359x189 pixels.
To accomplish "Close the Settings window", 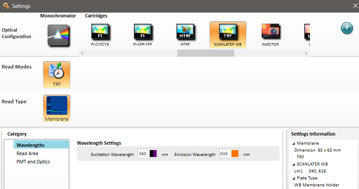I will click(x=356, y=6).
